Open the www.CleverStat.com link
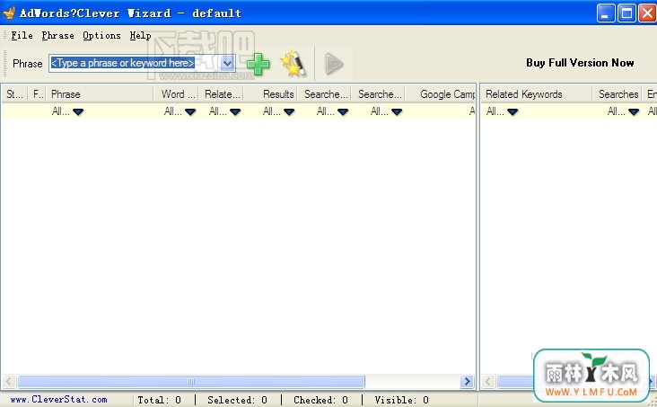Viewport: 657px width, 407px height. pos(58,400)
